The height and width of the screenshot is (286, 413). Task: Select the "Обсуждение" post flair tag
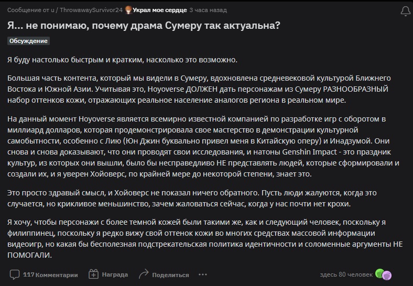click(x=29, y=41)
